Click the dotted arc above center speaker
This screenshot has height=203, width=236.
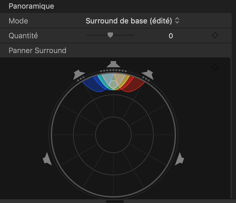pyautogui.click(x=113, y=70)
